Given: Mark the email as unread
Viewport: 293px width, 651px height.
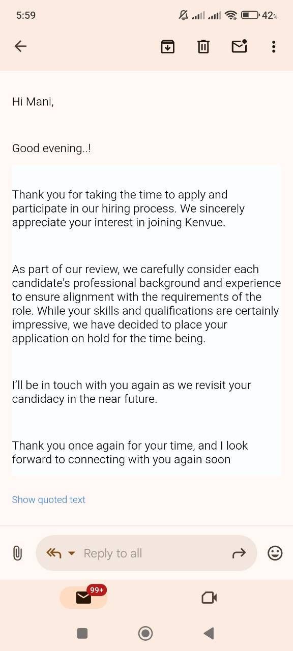Looking at the screenshot, I should [239, 46].
